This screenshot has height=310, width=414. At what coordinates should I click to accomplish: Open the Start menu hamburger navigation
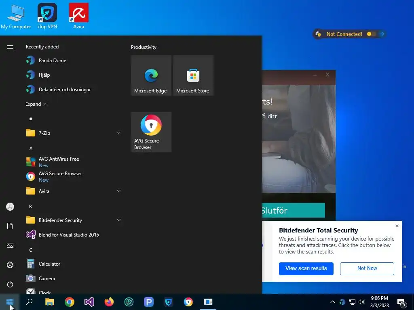click(10, 47)
